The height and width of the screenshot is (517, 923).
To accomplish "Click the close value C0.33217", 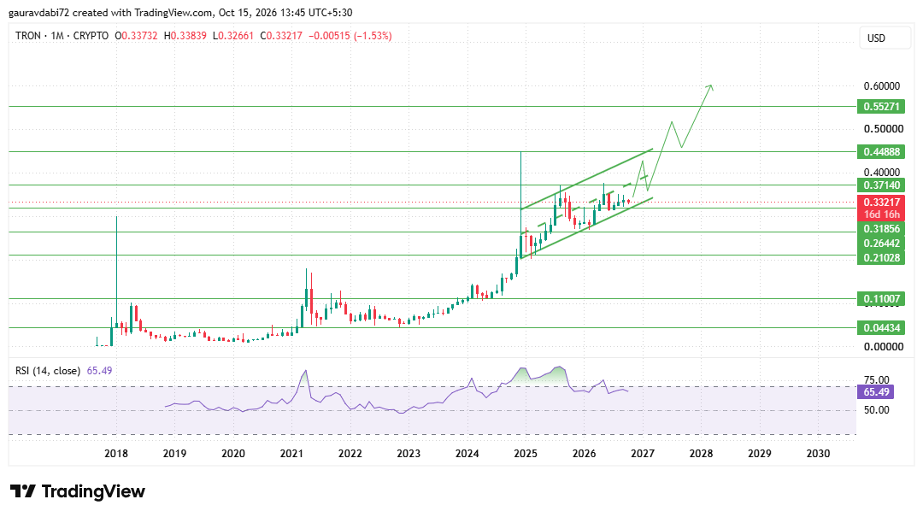I will [x=281, y=36].
